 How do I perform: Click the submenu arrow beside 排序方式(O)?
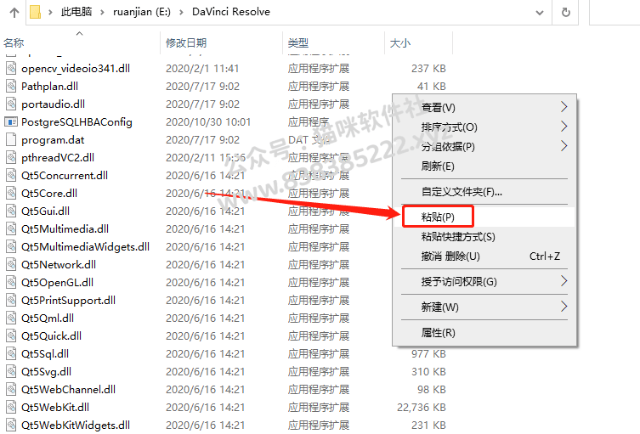[564, 127]
